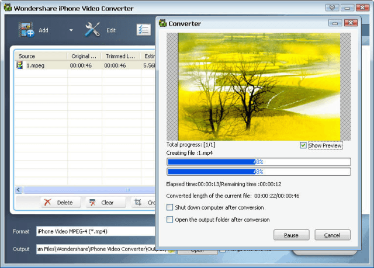Close the main iPhone Video Converter window
Image resolution: width=374 pixels, height=268 pixels.
pos(362,8)
